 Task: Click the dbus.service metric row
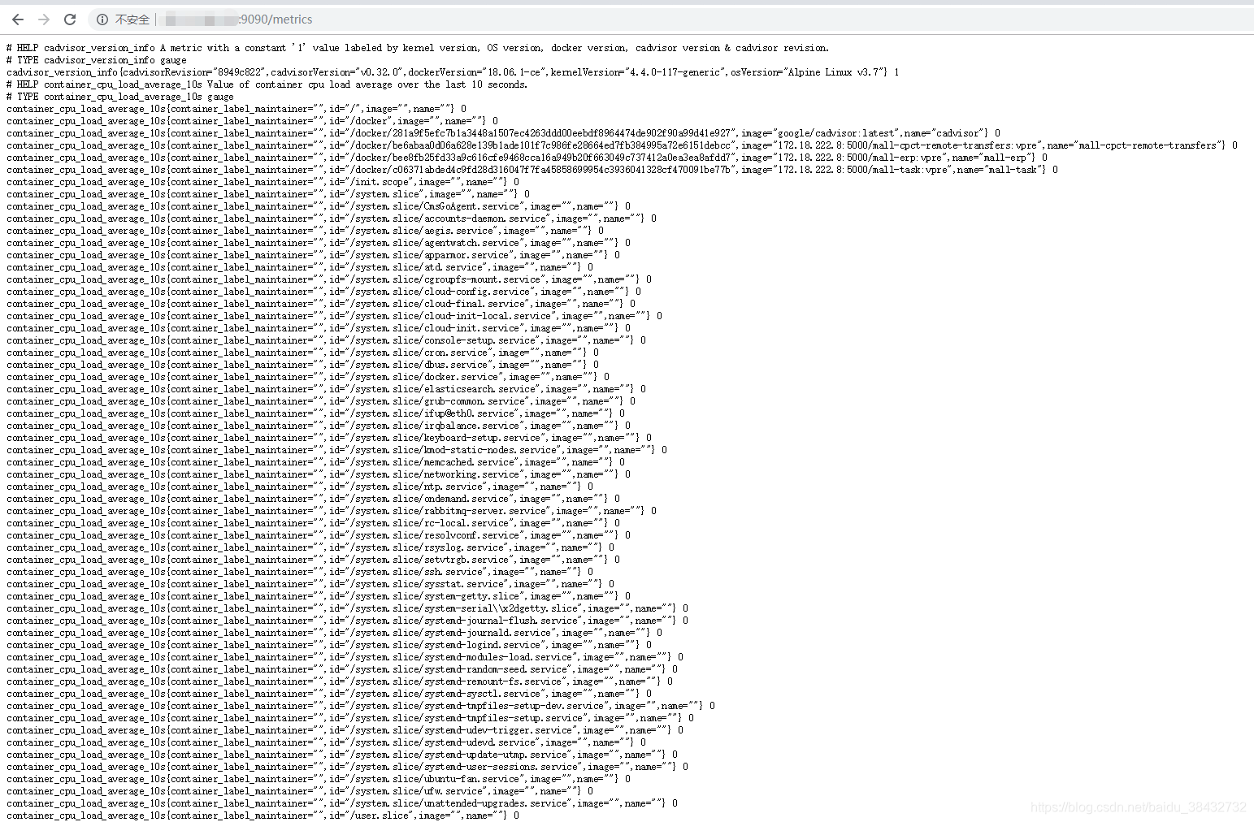click(x=302, y=365)
